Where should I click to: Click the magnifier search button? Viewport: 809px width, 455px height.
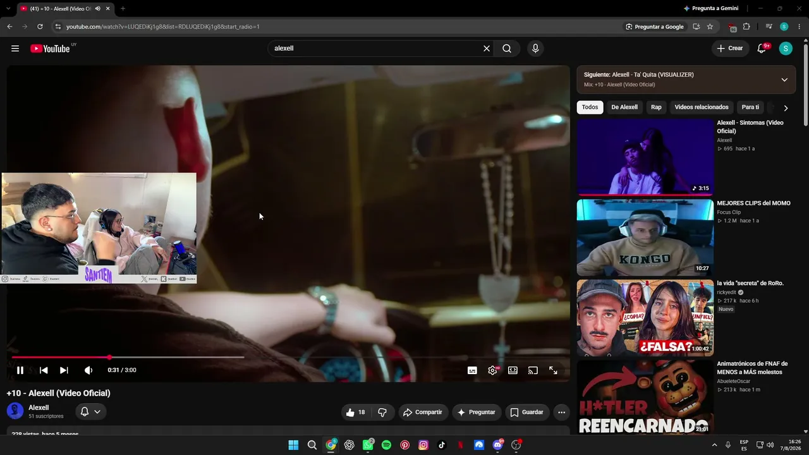[507, 49]
